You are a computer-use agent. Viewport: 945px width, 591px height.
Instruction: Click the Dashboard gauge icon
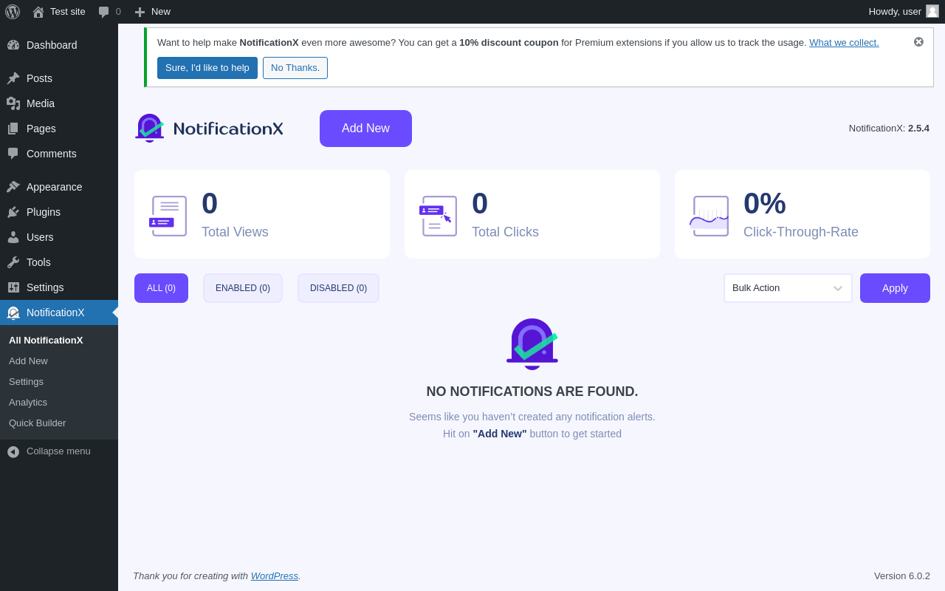pos(13,45)
